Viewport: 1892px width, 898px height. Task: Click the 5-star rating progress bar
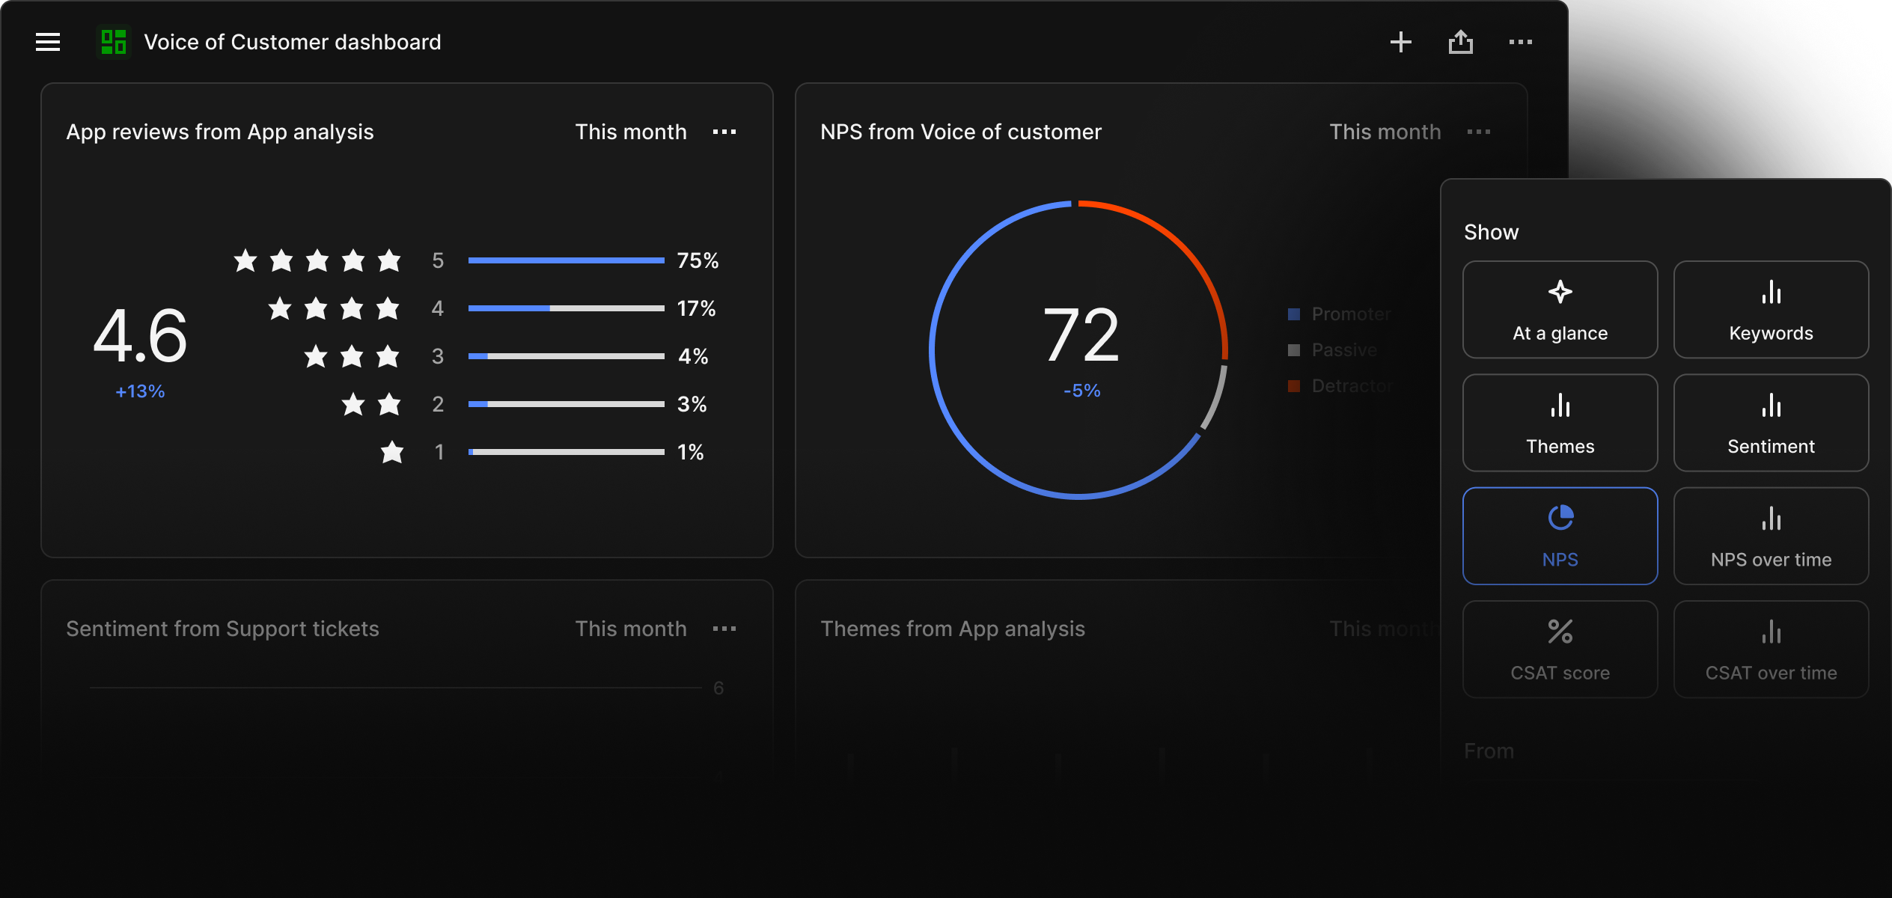[x=566, y=260]
